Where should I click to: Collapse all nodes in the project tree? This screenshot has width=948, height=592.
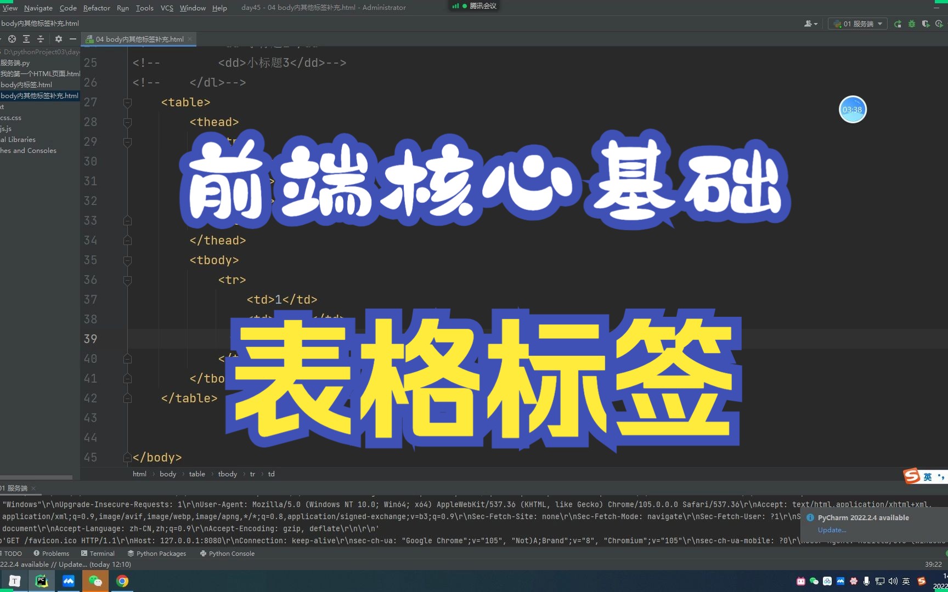[40, 39]
